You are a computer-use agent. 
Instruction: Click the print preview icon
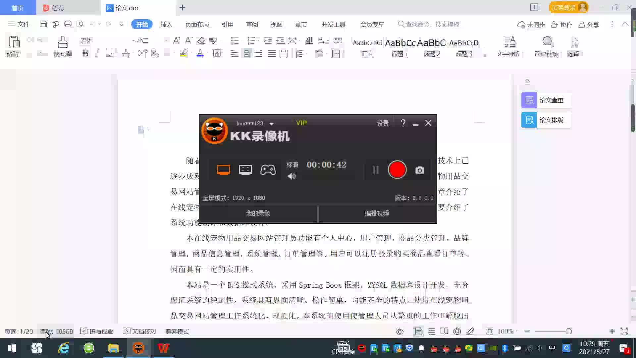(80, 24)
